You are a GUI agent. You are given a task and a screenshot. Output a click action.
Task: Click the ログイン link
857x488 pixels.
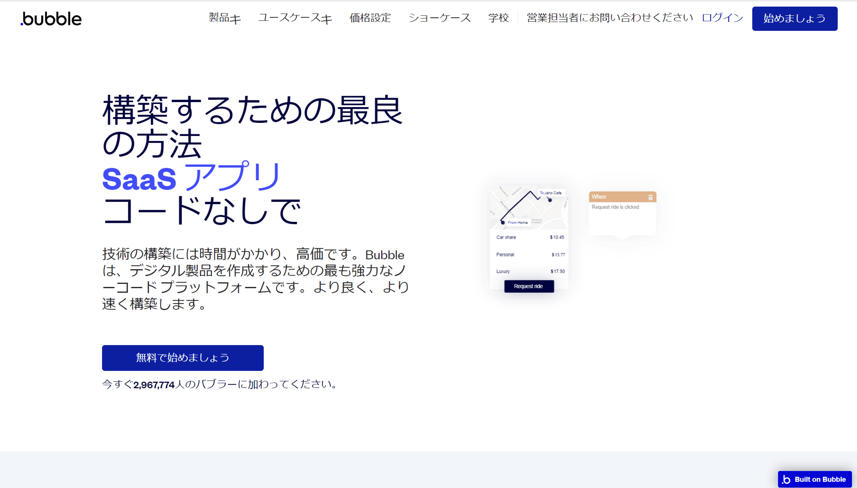[722, 18]
